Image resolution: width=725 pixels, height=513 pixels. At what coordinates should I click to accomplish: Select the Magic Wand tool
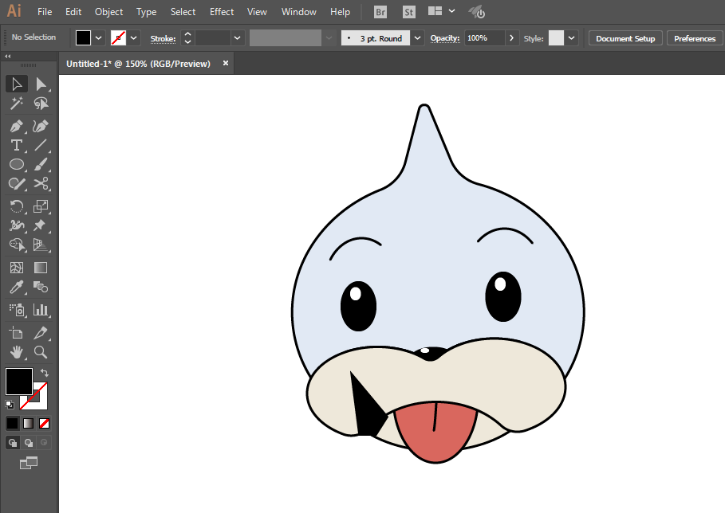(x=16, y=104)
